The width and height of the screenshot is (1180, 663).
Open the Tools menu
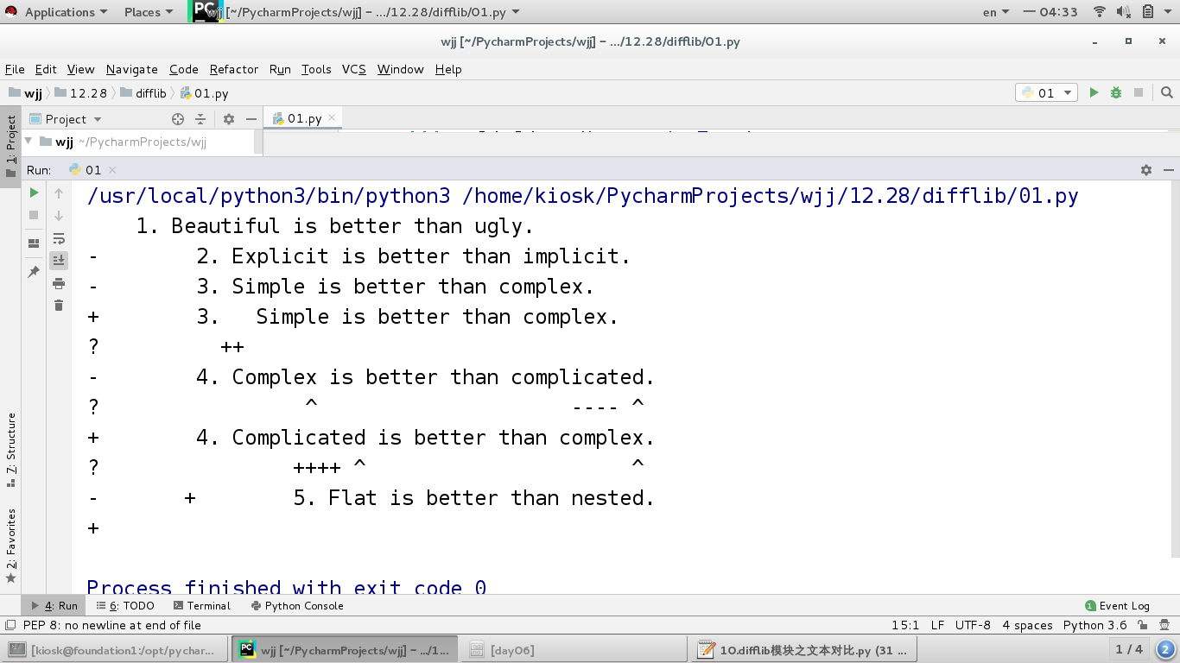tap(316, 69)
